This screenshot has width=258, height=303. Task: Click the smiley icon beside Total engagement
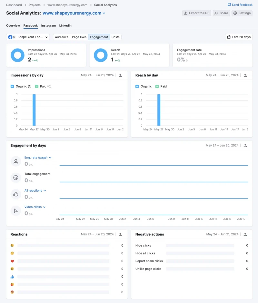tap(16, 178)
